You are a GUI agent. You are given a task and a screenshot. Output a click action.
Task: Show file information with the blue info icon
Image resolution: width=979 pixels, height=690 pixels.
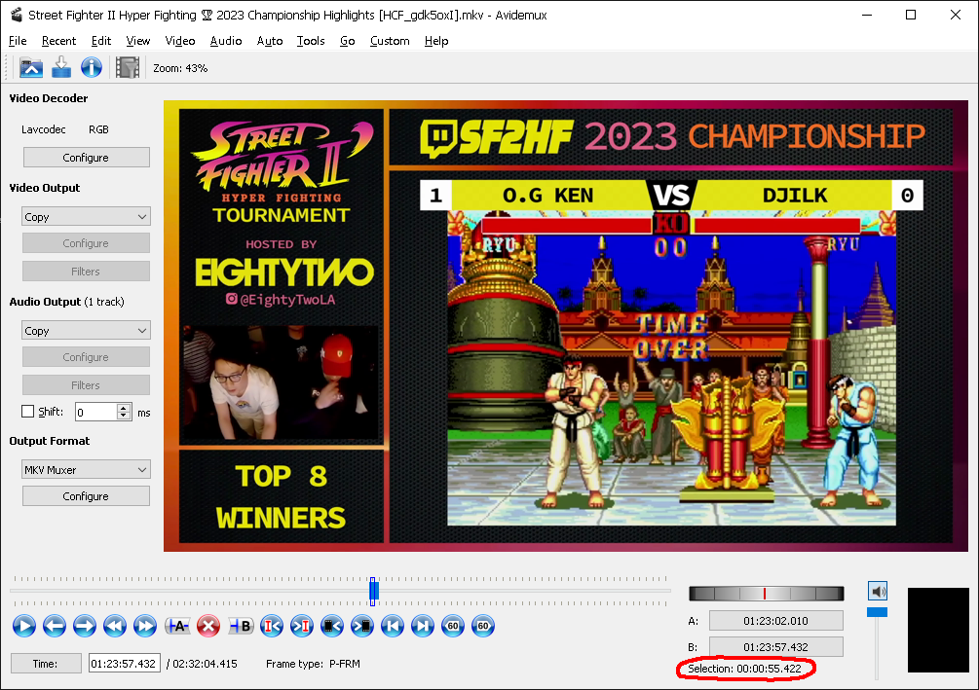tap(92, 67)
